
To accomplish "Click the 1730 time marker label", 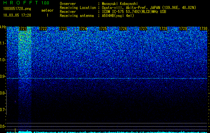I will click(x=203, y=29).
